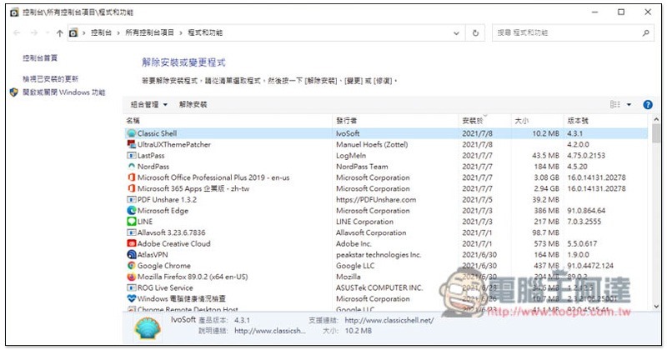Open 檢視已安裝的更新 link
Viewport: 667px width, 350px height.
coord(51,79)
